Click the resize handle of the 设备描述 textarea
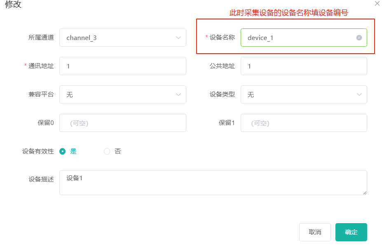Screen dimensions: 382x245 (x=365, y=193)
